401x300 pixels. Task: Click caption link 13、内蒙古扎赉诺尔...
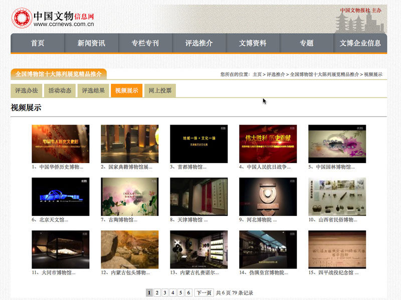point(194,272)
